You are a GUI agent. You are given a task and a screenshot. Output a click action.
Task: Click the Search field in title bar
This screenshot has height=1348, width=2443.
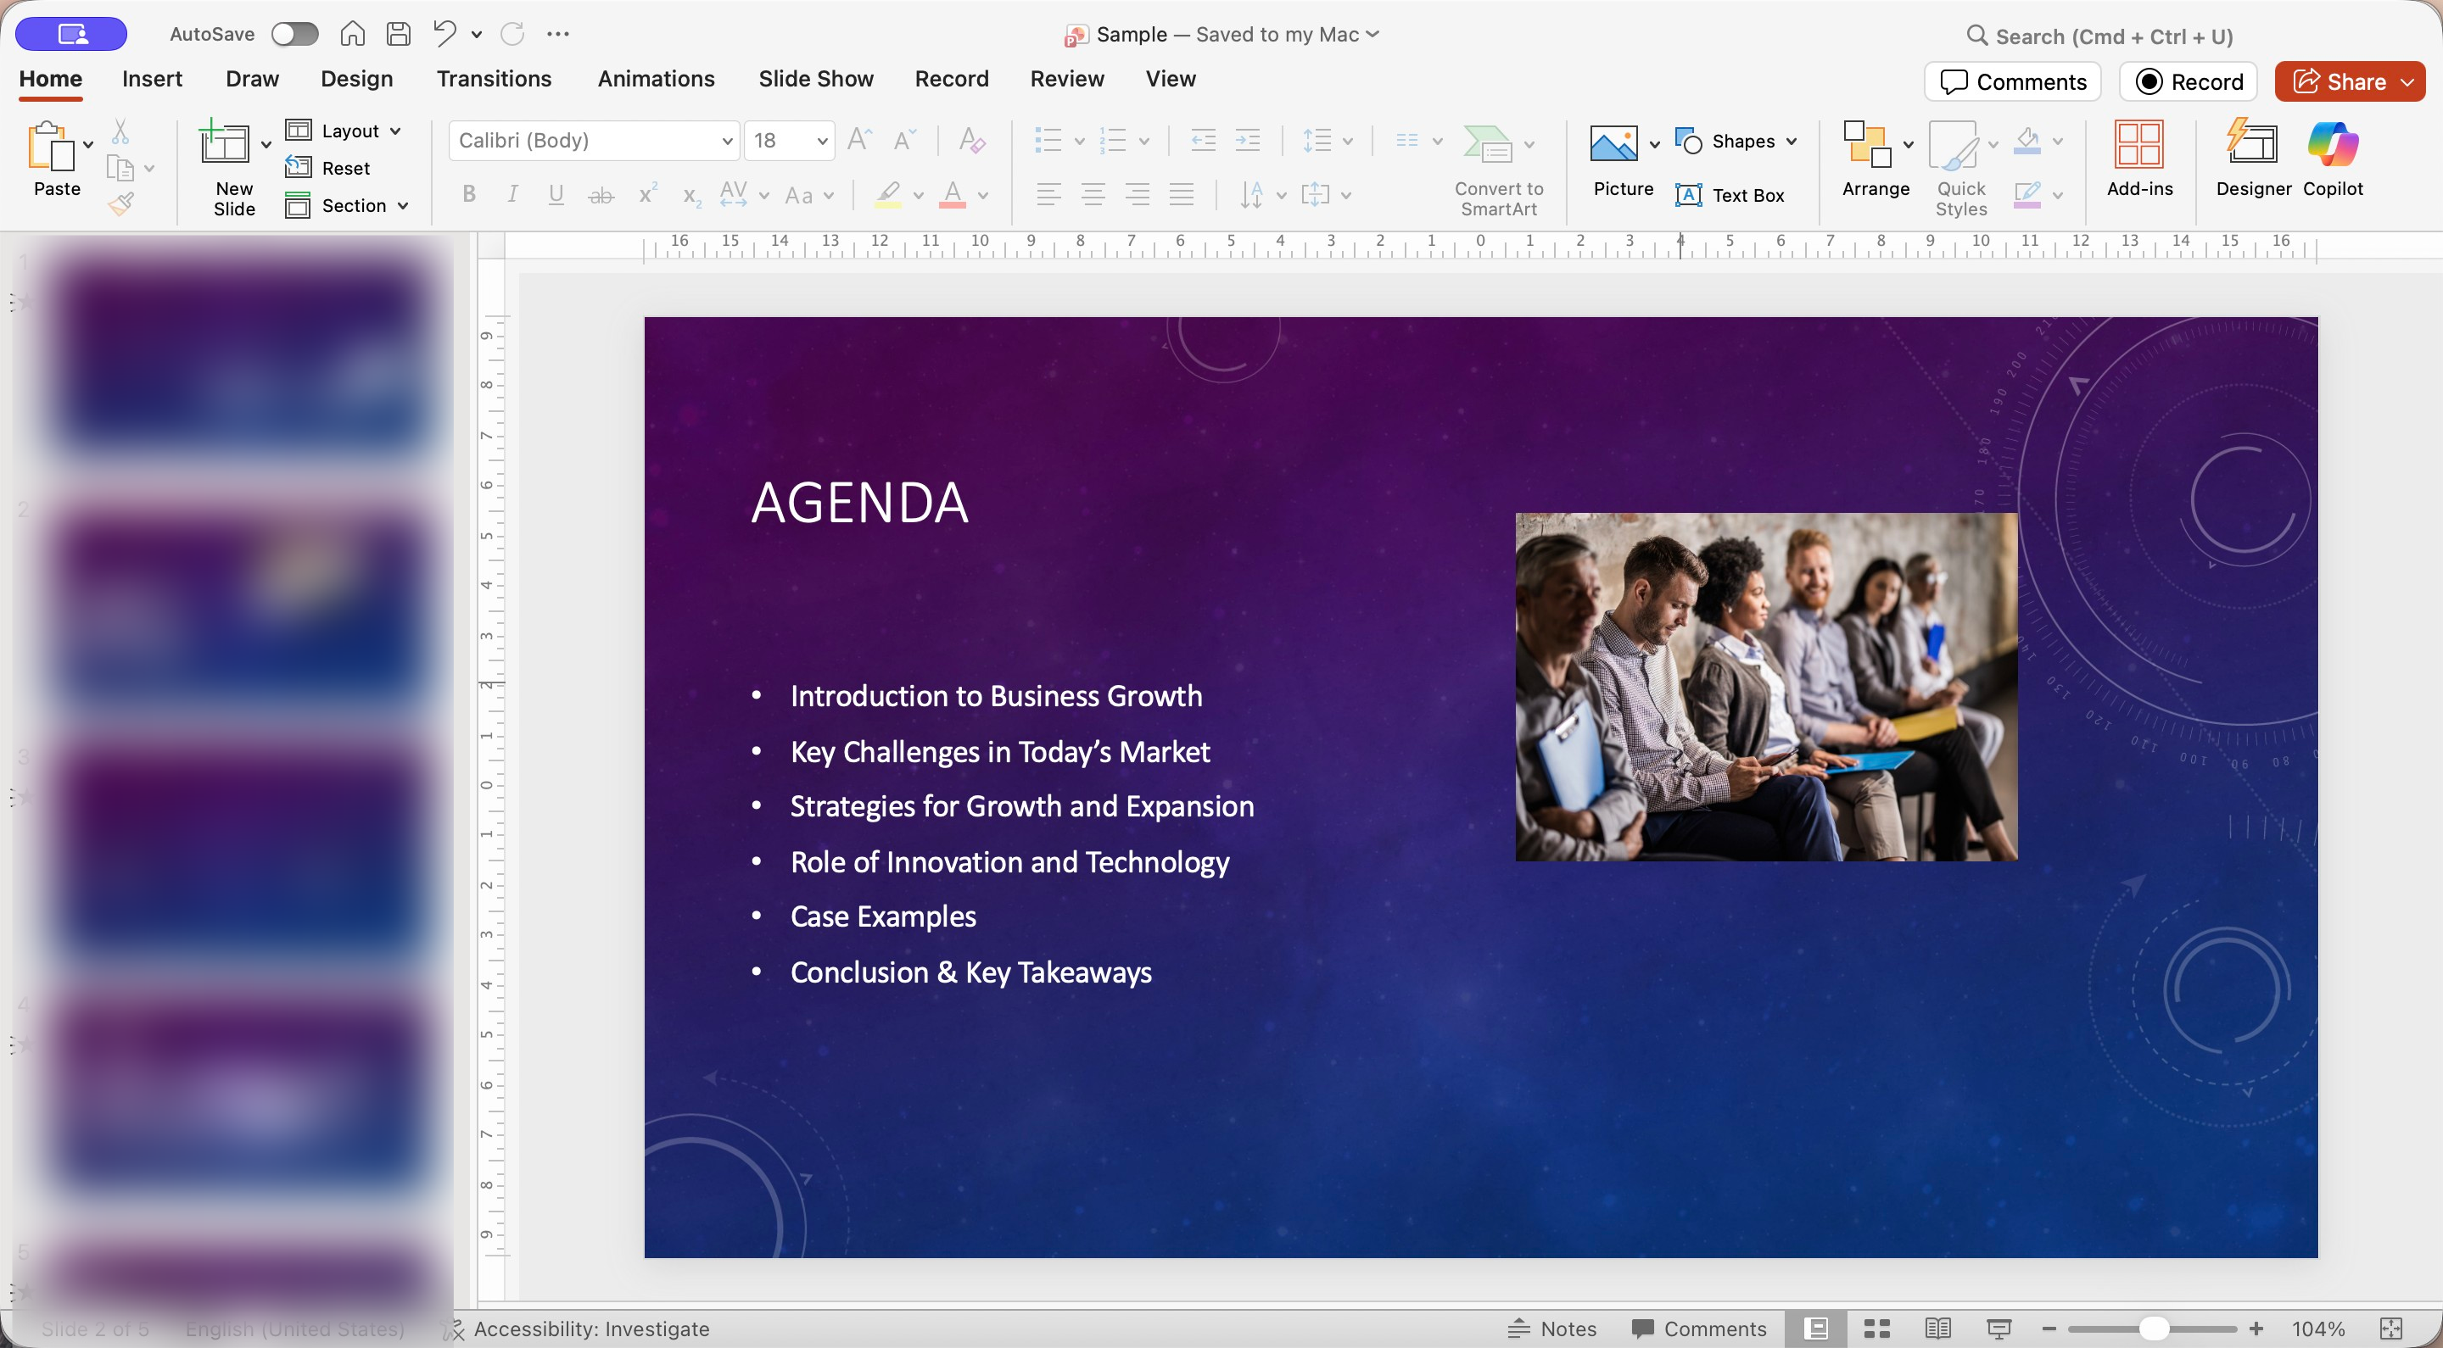[2113, 36]
